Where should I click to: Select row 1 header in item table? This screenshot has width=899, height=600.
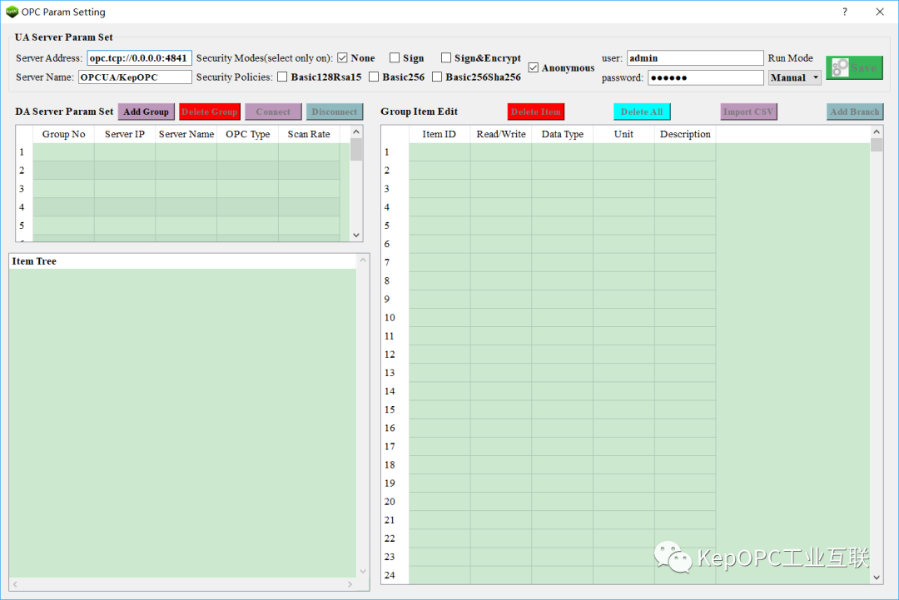tap(395, 151)
